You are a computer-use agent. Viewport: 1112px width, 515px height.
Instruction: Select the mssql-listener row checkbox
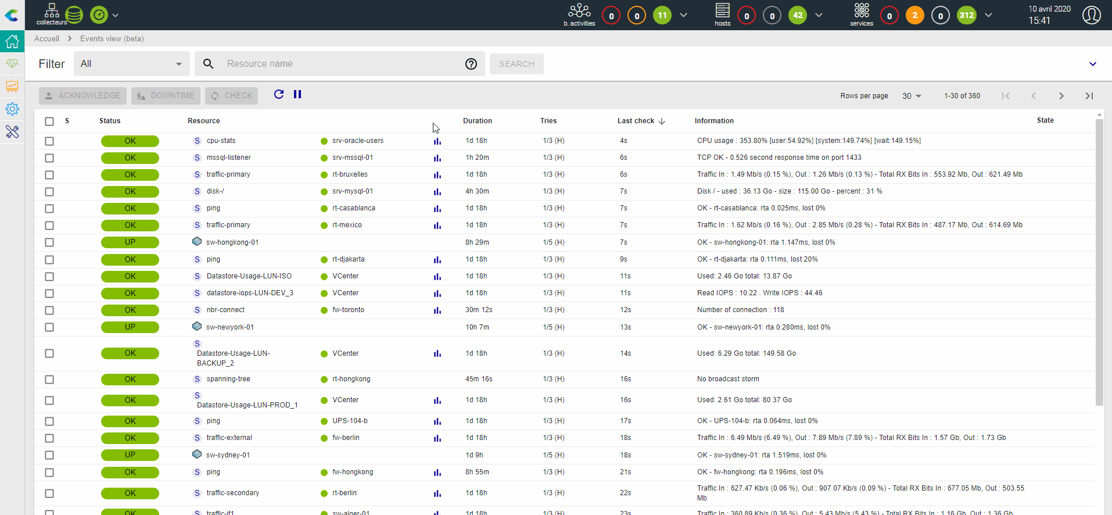click(x=49, y=158)
